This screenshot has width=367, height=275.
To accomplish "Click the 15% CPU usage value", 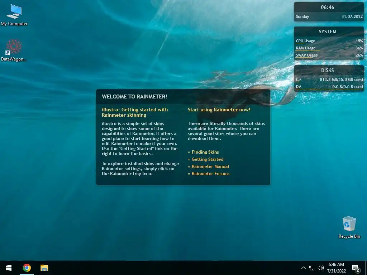I will pos(359,41).
